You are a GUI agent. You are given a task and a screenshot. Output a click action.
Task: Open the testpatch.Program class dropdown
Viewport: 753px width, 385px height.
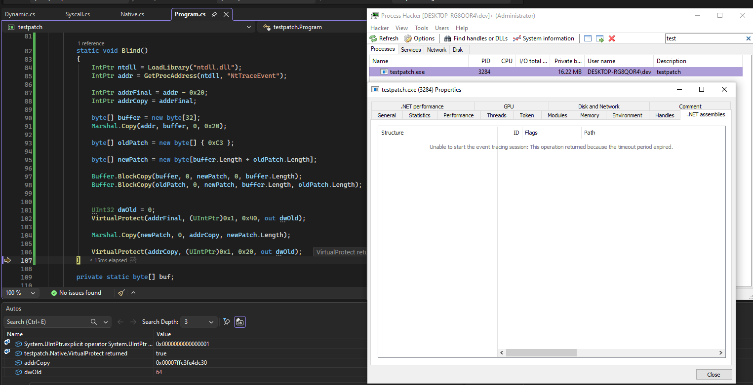point(312,27)
